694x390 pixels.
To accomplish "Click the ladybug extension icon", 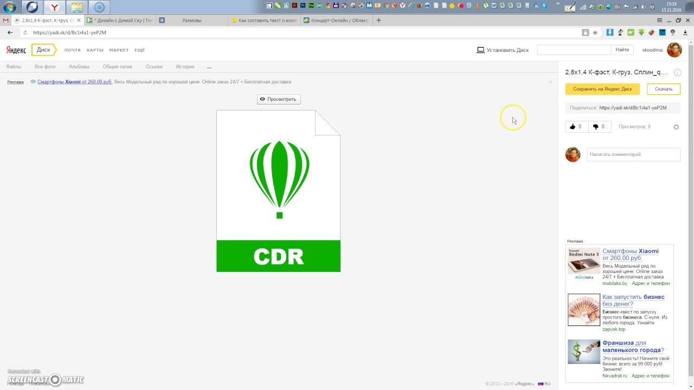I will click(x=652, y=32).
